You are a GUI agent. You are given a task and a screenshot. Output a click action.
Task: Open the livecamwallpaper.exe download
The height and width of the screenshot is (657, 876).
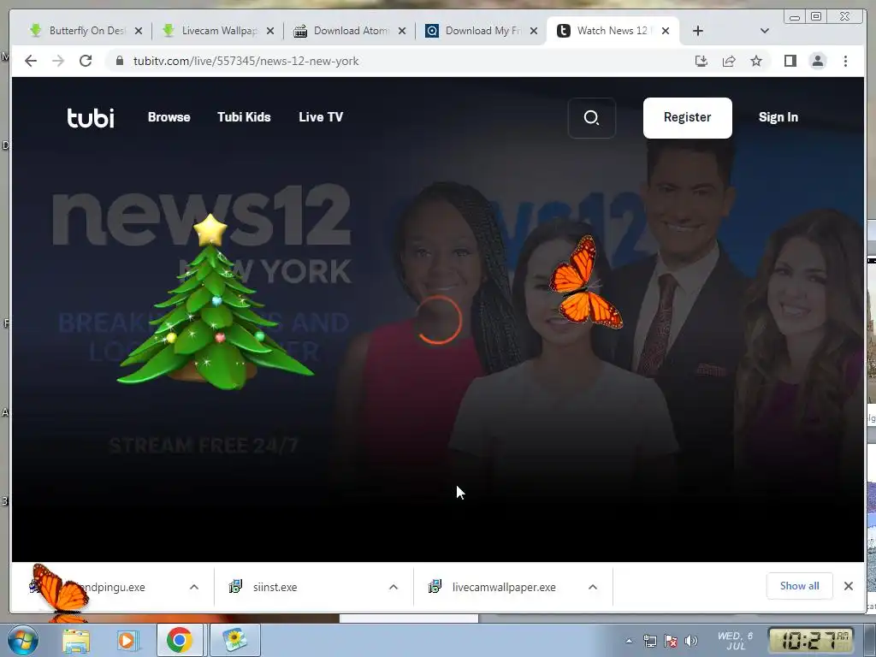(x=503, y=587)
